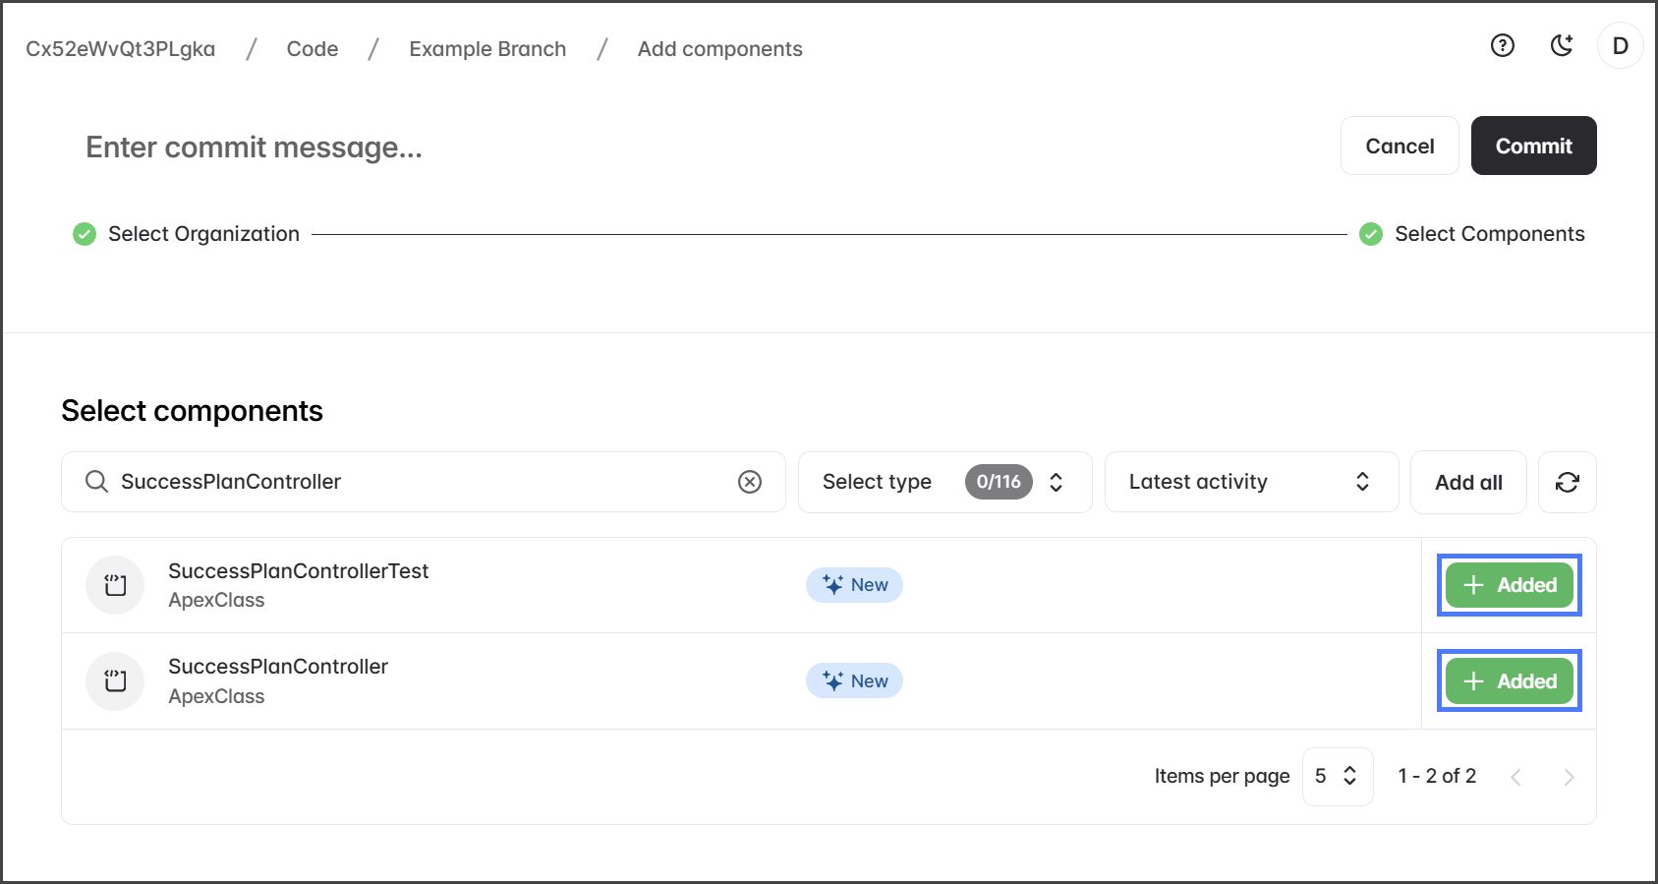The image size is (1658, 884).
Task: Navigate to Code breadcrumb
Action: pos(313,49)
